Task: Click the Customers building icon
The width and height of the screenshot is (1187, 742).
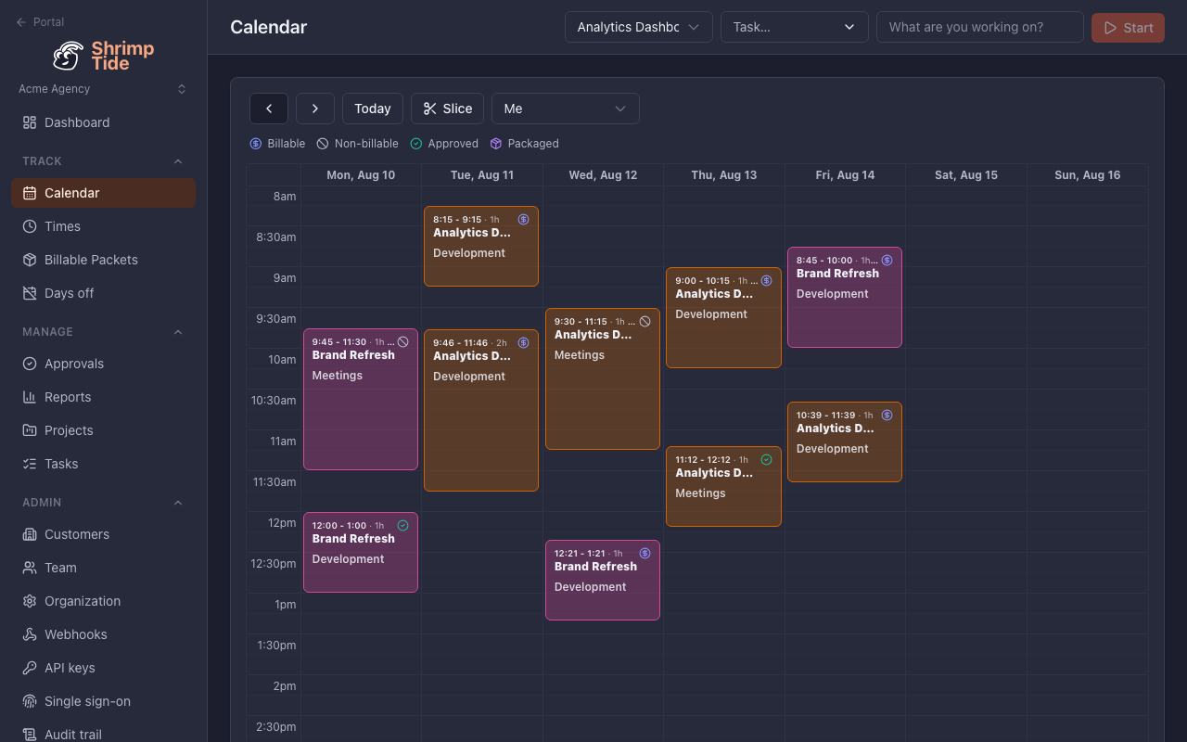Action: point(30,534)
